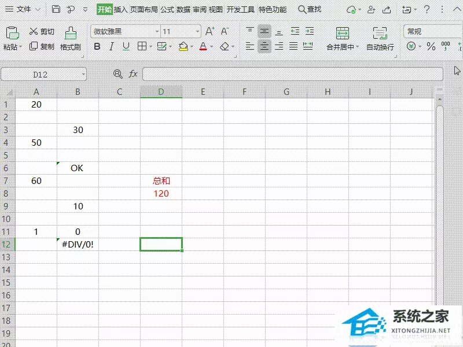Switch to the 视图 View tab
463x347 pixels.
(x=215, y=9)
